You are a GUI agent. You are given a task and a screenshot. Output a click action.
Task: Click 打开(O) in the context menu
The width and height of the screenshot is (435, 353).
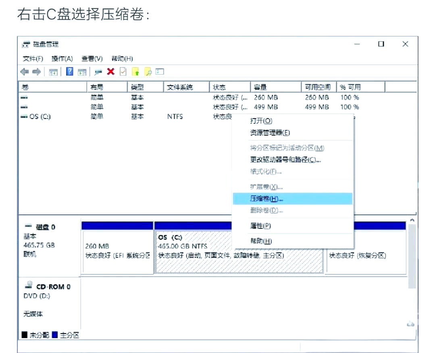click(261, 121)
